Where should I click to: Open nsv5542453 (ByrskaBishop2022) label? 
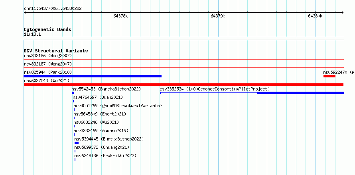coord(106,89)
